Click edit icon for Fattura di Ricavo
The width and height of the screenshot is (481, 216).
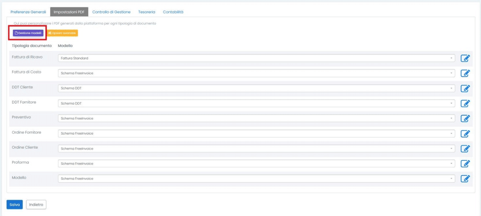[465, 58]
